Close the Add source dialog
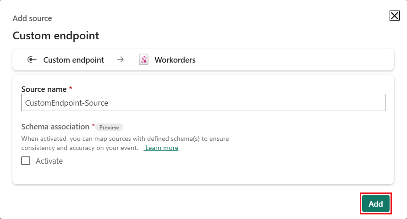The height and width of the screenshot is (219, 407). [x=394, y=16]
